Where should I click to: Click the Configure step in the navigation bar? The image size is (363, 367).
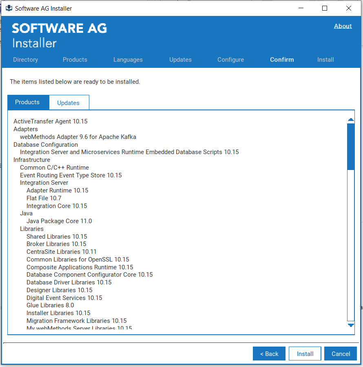(x=230, y=59)
